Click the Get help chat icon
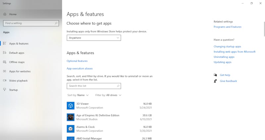265x140 pixels. pyautogui.click(x=215, y=75)
